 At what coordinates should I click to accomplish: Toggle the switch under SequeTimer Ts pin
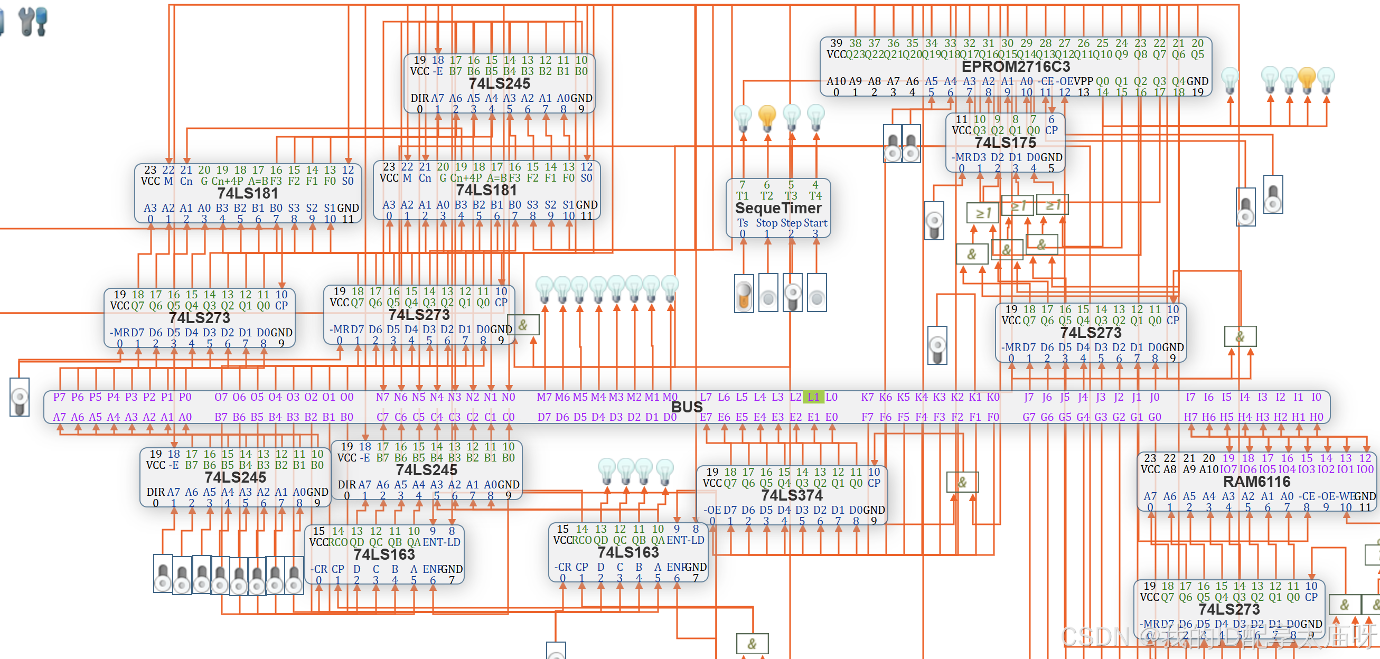pyautogui.click(x=744, y=293)
